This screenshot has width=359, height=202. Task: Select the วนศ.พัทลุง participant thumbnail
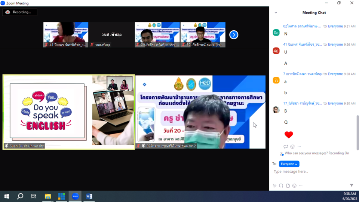pos(111,35)
